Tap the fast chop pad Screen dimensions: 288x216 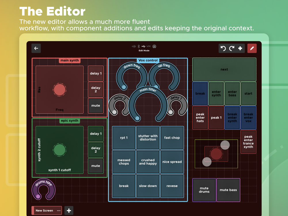point(172,138)
